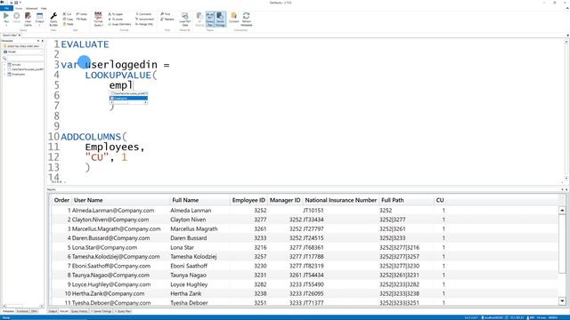Viewport: 570px width, 320px height.
Task: Sort by the Manager ID column header
Action: [x=285, y=200]
